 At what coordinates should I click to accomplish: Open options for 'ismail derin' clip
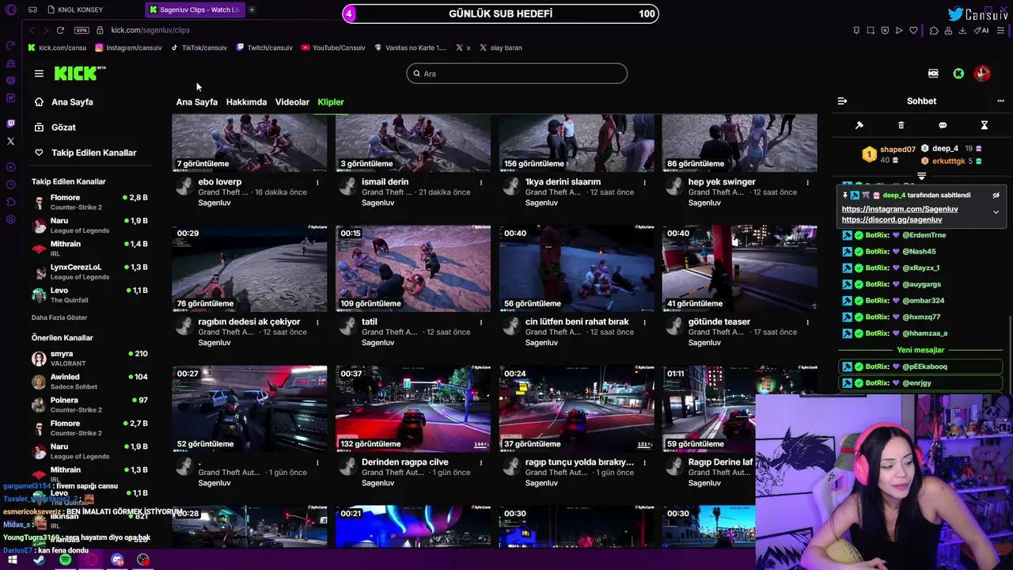[480, 182]
